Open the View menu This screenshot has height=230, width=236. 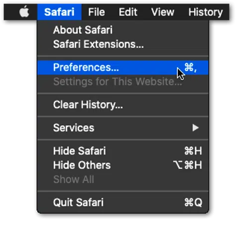(x=163, y=12)
